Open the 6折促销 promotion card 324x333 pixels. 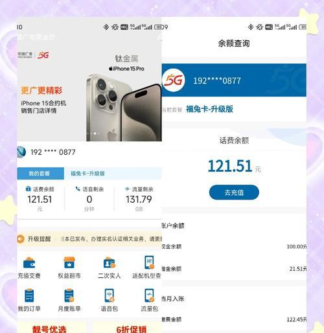point(128,328)
